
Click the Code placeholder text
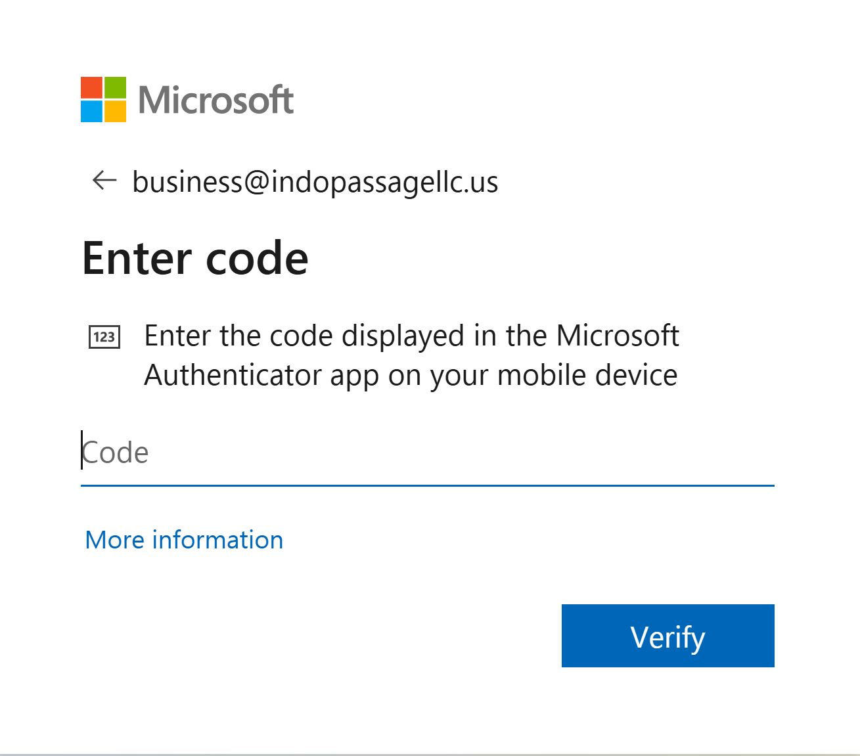coord(116,453)
